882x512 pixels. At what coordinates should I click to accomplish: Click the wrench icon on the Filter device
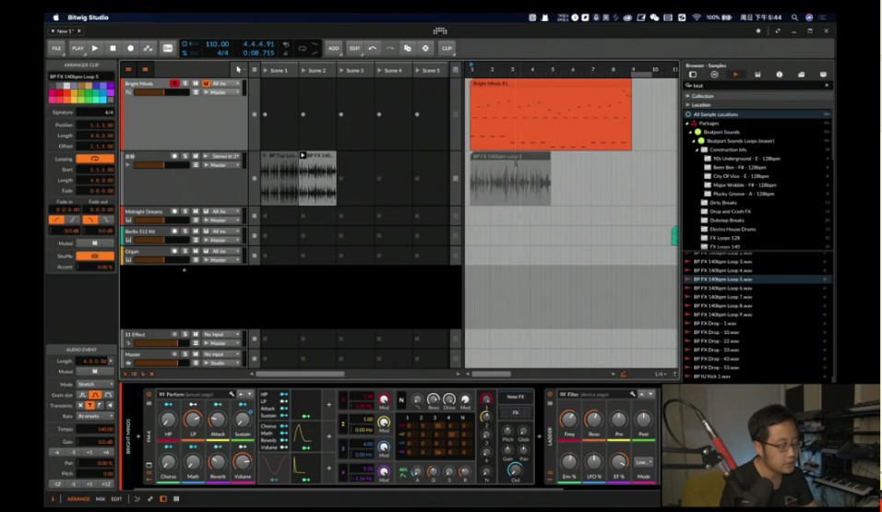pyautogui.click(x=633, y=394)
